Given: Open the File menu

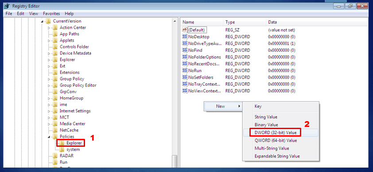Looking at the screenshot, I should 8,14.
